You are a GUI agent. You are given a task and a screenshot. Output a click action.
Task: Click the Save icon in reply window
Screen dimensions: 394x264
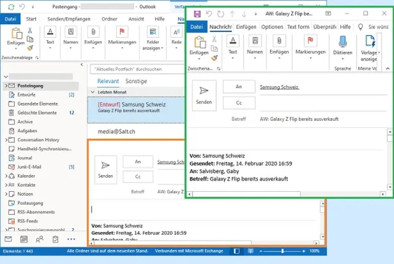(x=197, y=14)
